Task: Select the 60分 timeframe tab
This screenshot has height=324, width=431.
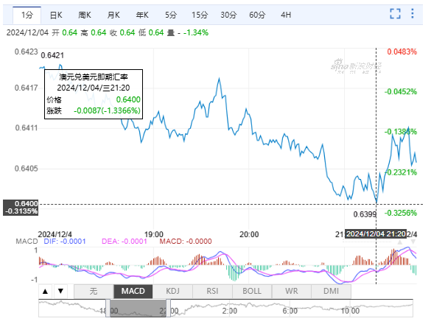Action: (x=257, y=15)
